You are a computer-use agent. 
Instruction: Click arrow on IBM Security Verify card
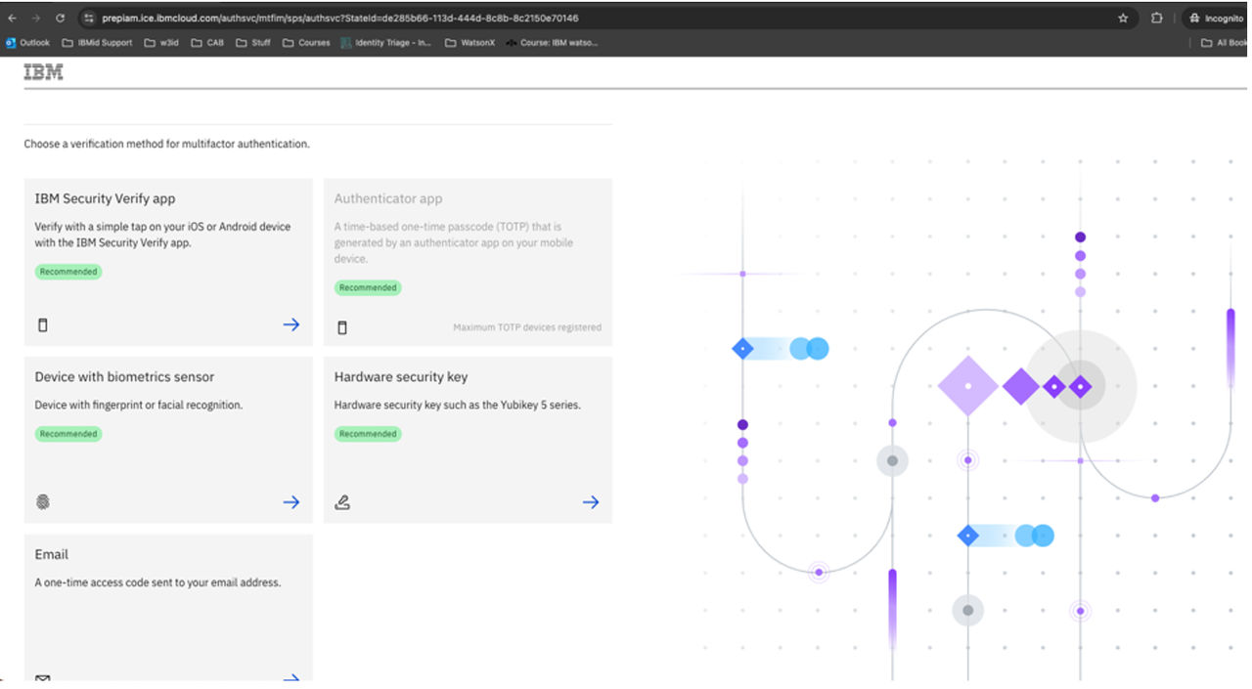[291, 324]
